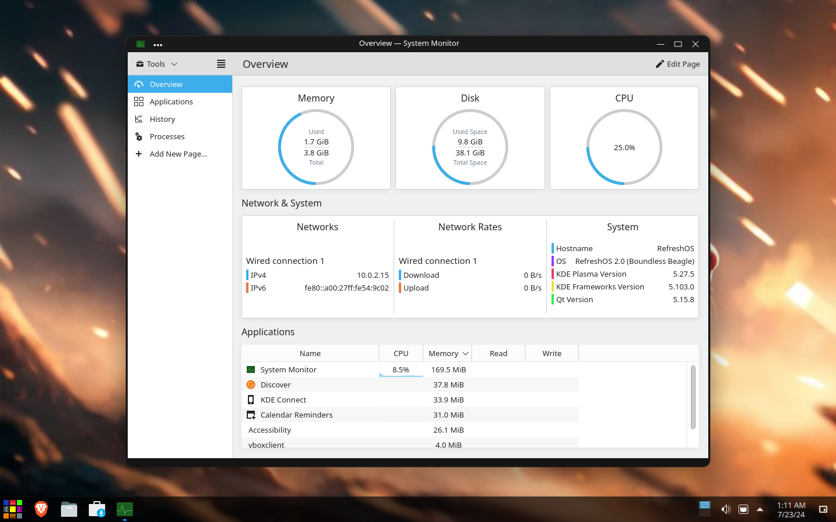Screen dimensions: 836x522
Task: Click the Upload rate row
Action: coord(470,288)
